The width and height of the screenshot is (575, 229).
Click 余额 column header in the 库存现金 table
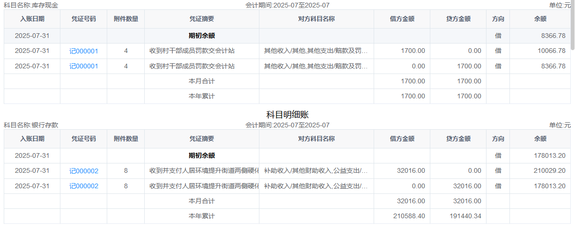(540, 19)
